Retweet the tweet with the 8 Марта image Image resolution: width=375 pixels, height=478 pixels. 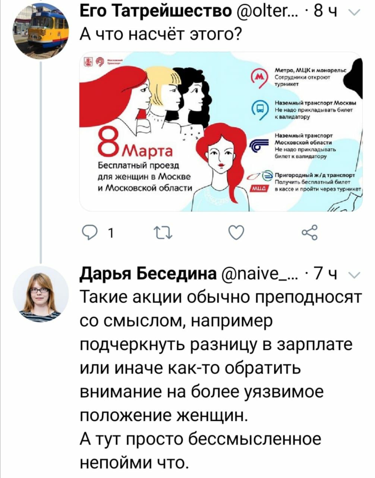[x=163, y=234]
